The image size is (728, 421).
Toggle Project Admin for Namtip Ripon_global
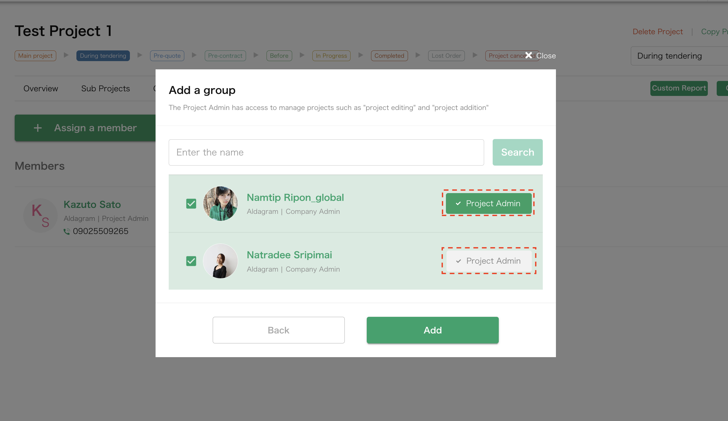(488, 203)
